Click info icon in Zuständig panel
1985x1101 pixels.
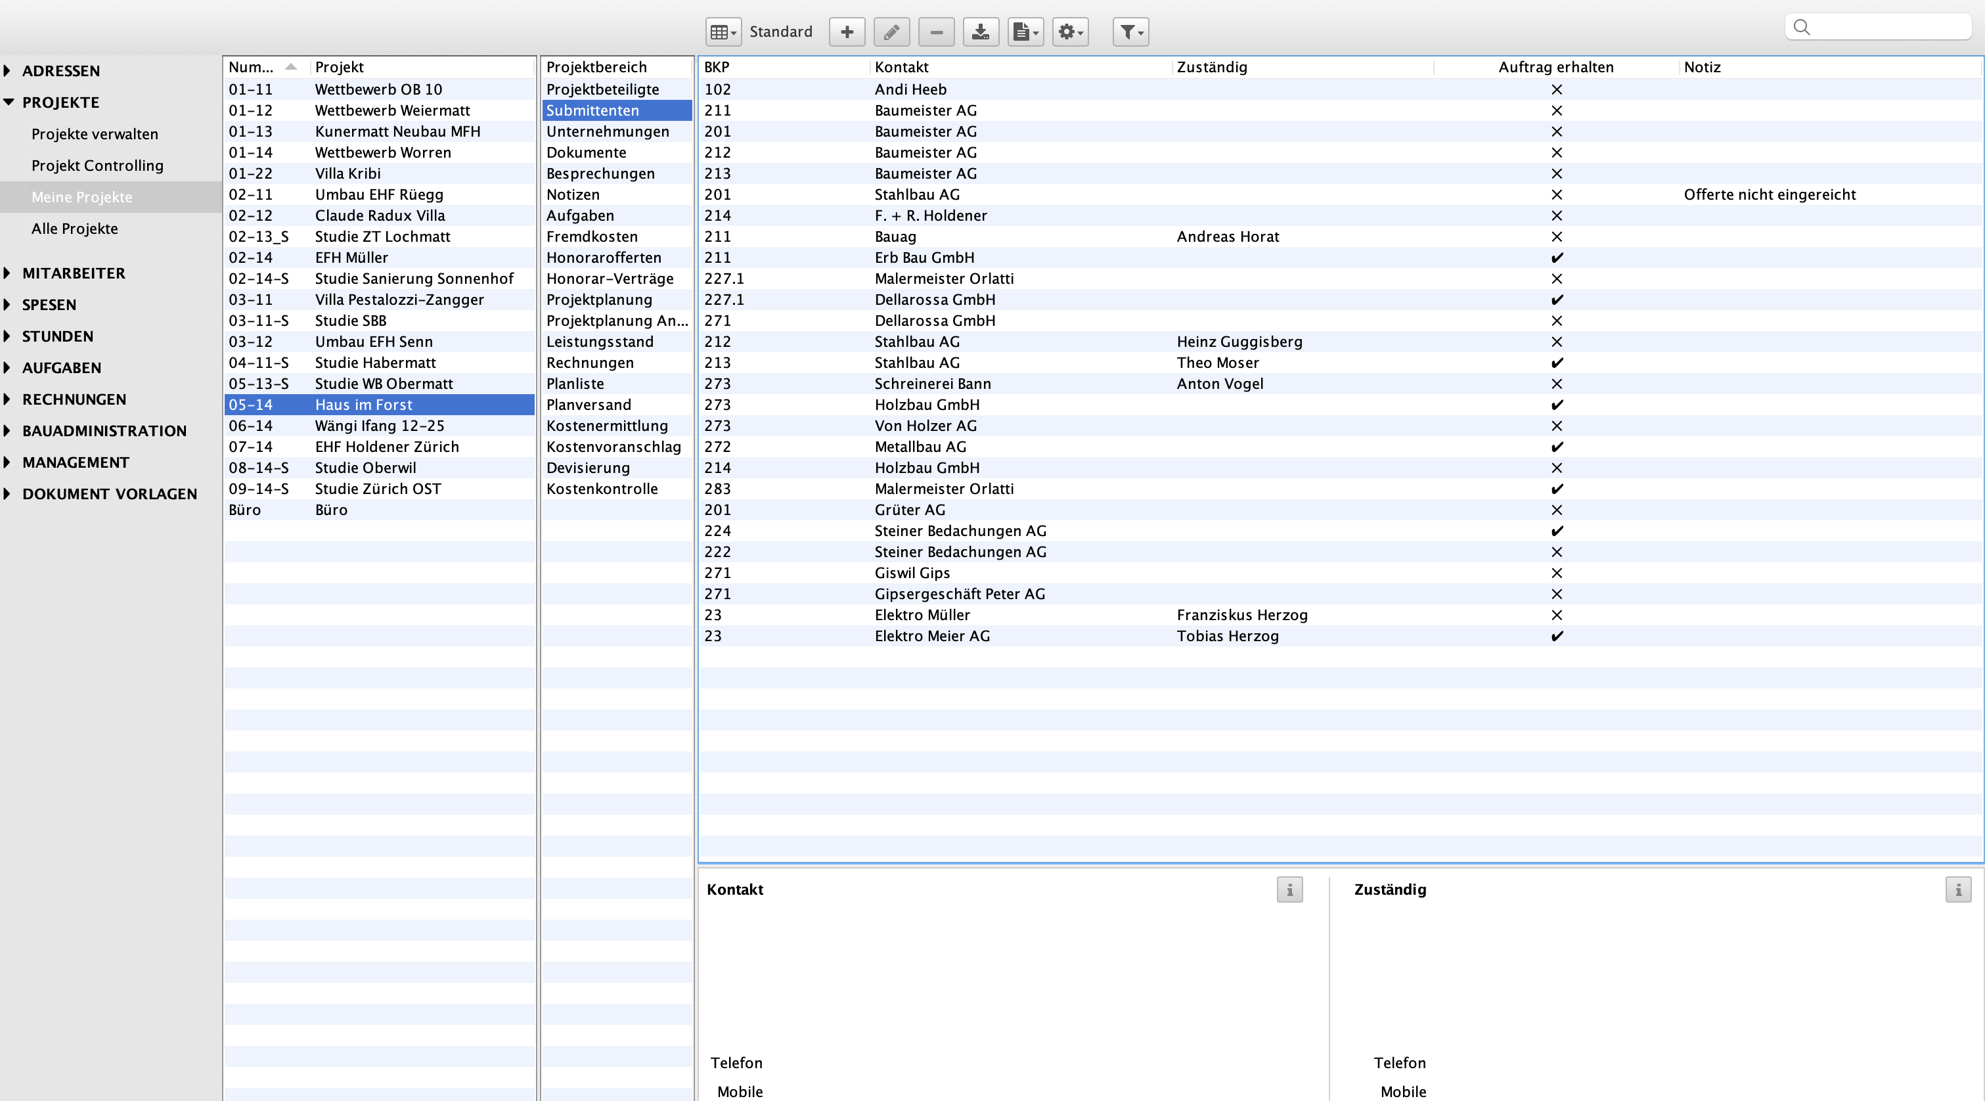[x=1957, y=890]
